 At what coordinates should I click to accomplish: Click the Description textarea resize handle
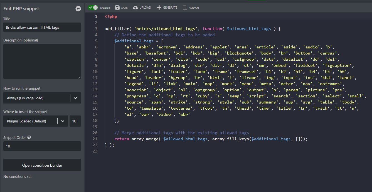(x=79, y=77)
